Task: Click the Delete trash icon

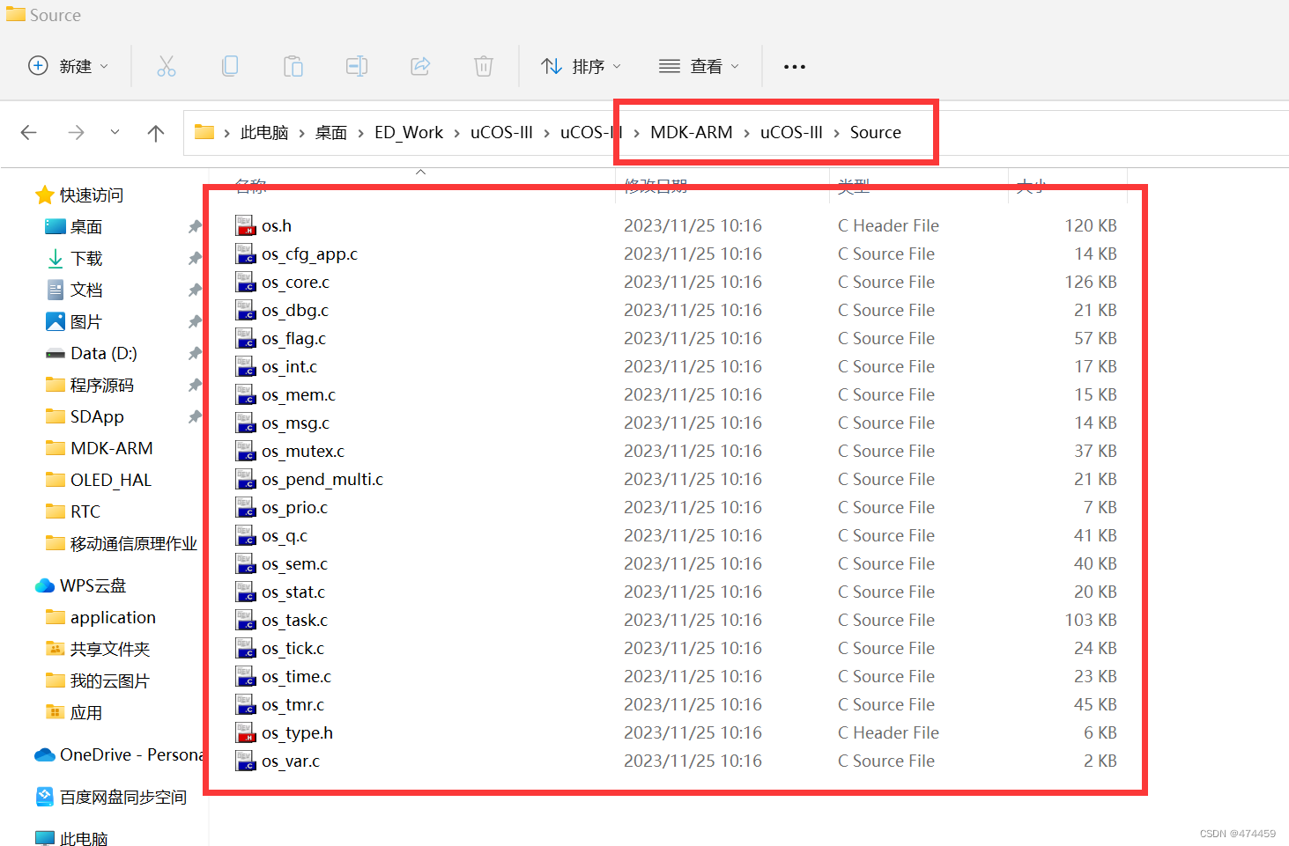Action: tap(484, 66)
